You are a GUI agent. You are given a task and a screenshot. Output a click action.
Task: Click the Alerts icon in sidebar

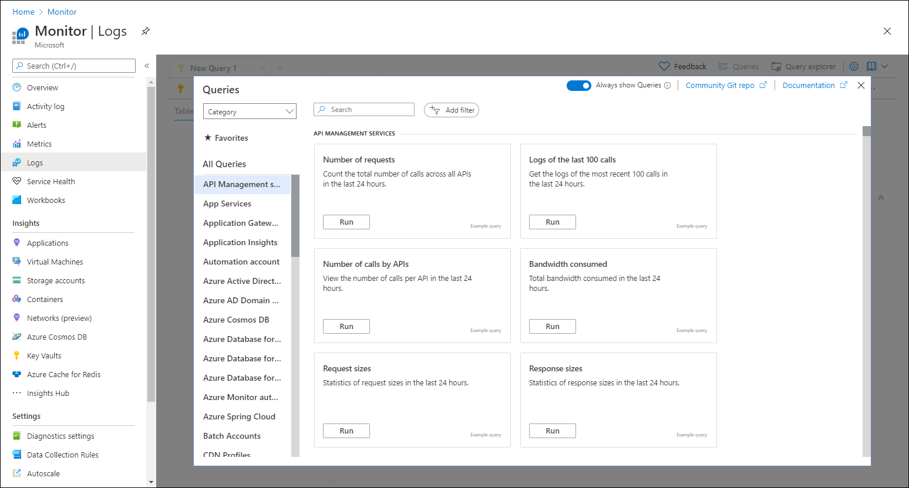pos(17,125)
